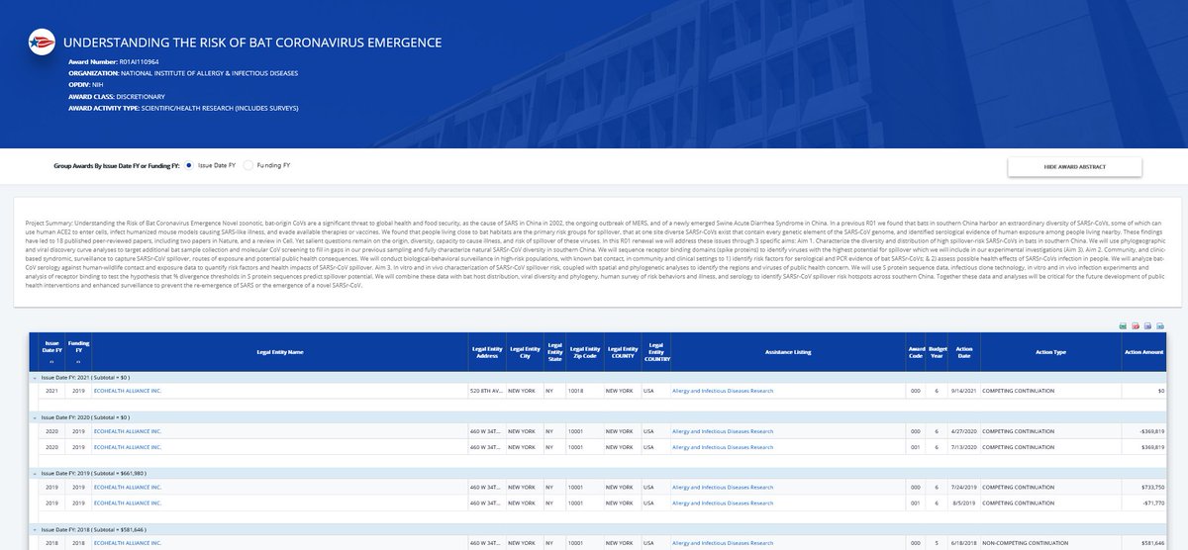
Task: Open Allergy and Infectious Diseases Research, 6/18/2018 row
Action: pyautogui.click(x=723, y=543)
